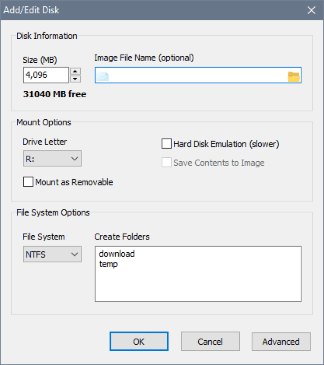The image size is (324, 365).
Task: Check the Save Contents to Image box
Action: coord(167,163)
